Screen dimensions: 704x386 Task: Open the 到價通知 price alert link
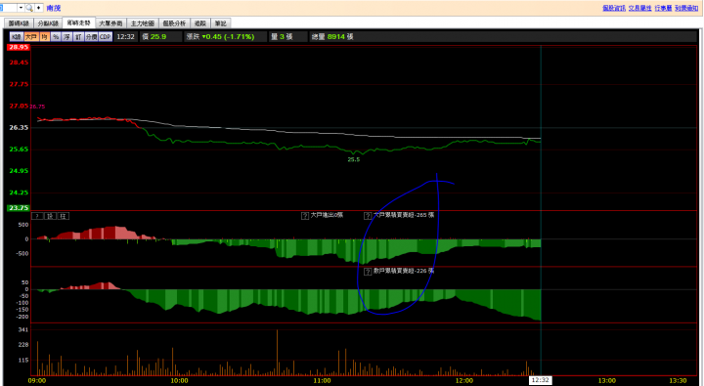tap(686, 8)
